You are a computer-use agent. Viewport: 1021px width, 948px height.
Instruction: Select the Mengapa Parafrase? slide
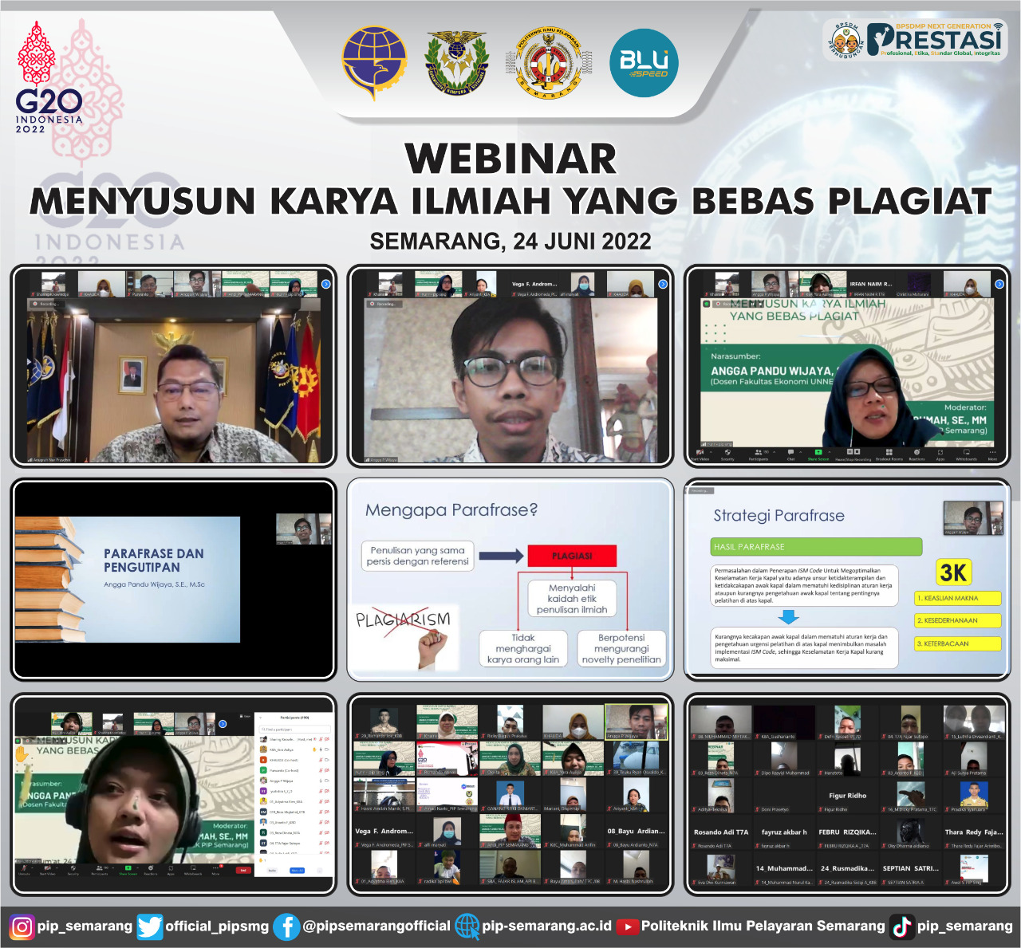click(510, 580)
